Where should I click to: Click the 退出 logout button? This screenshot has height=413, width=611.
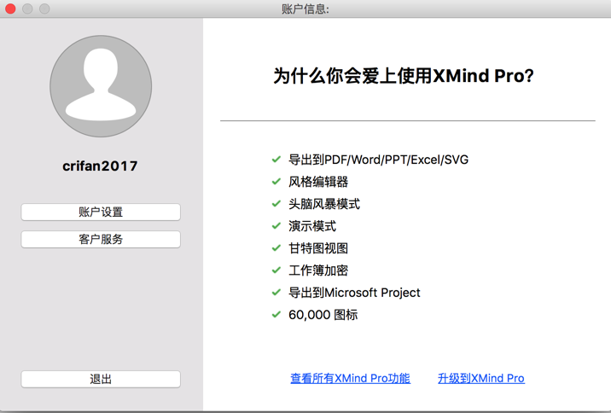[101, 379]
